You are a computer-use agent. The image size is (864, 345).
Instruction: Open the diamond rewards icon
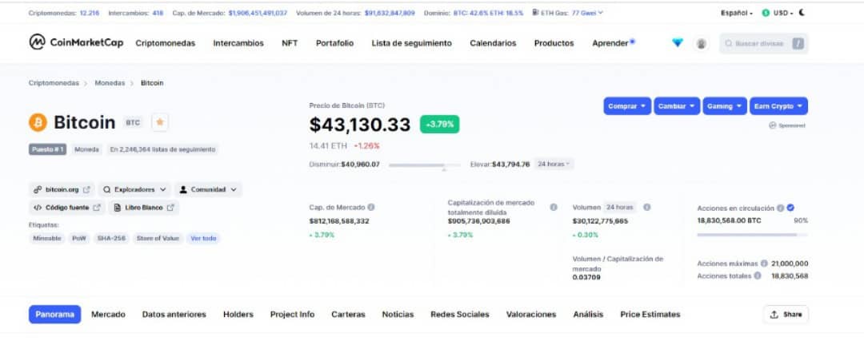point(678,43)
